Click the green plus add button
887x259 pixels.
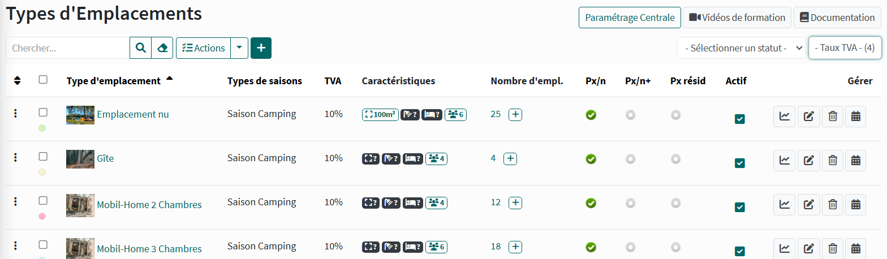click(261, 48)
